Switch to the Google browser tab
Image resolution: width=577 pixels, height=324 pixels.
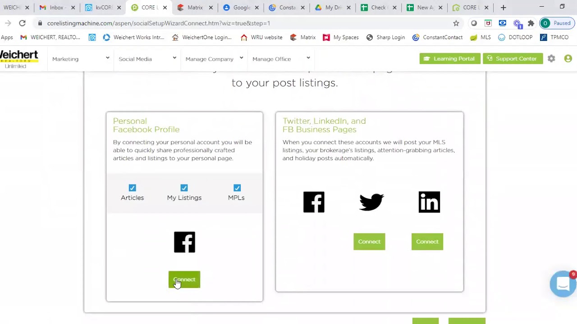click(241, 8)
